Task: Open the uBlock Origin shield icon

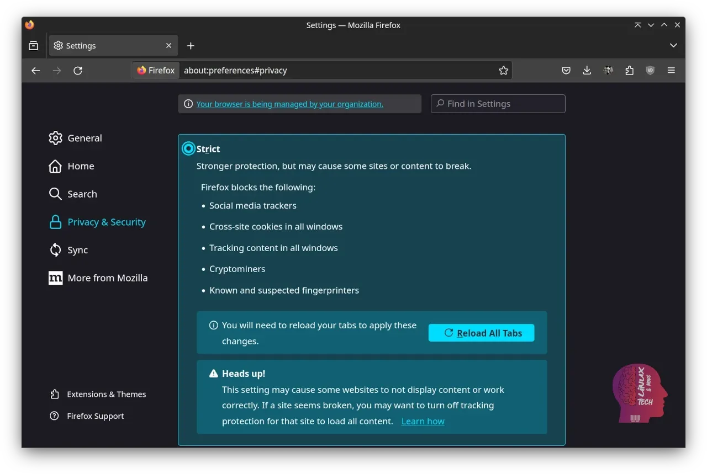Action: 650,71
